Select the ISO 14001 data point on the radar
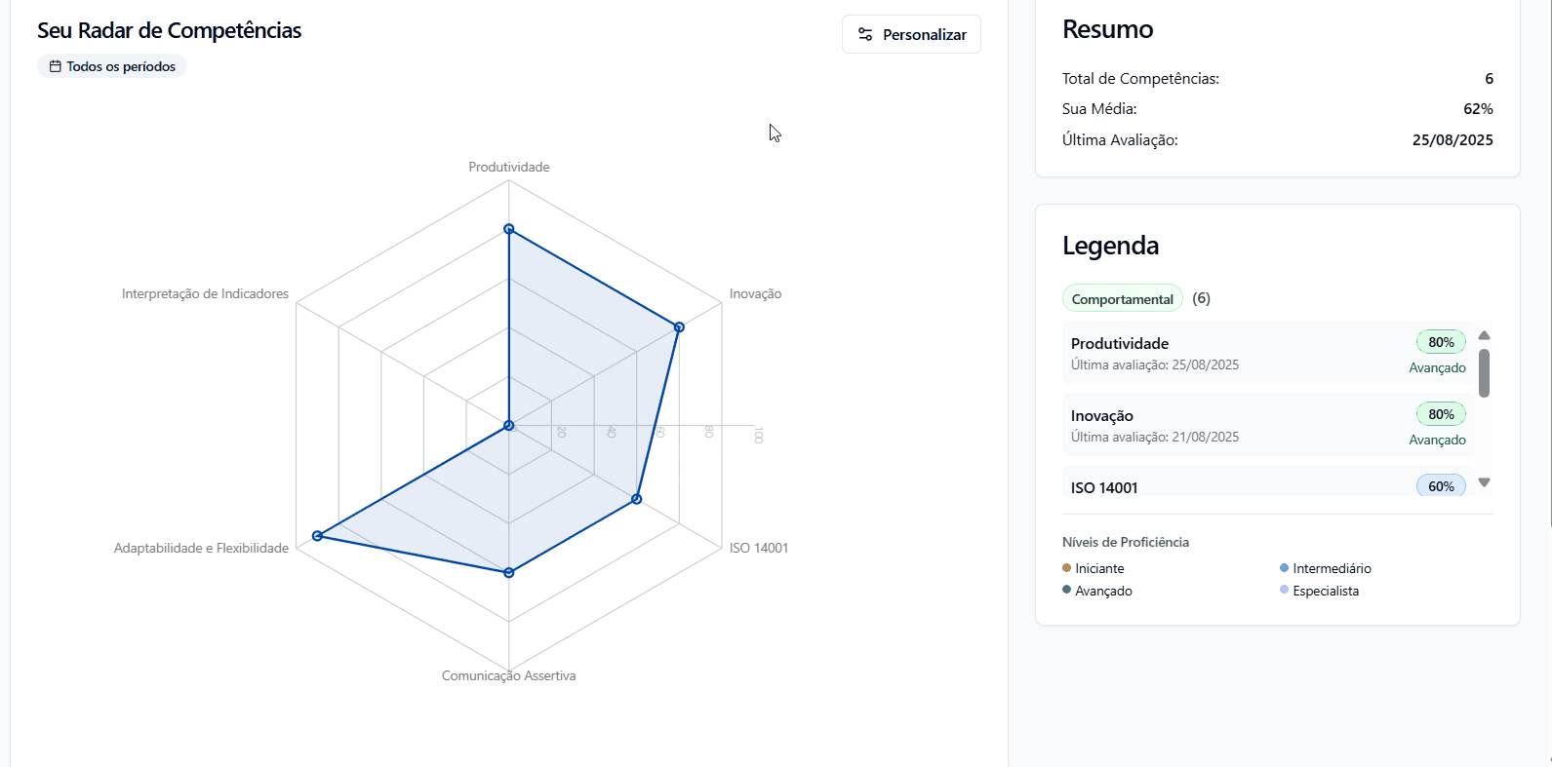1552x767 pixels. pos(636,499)
